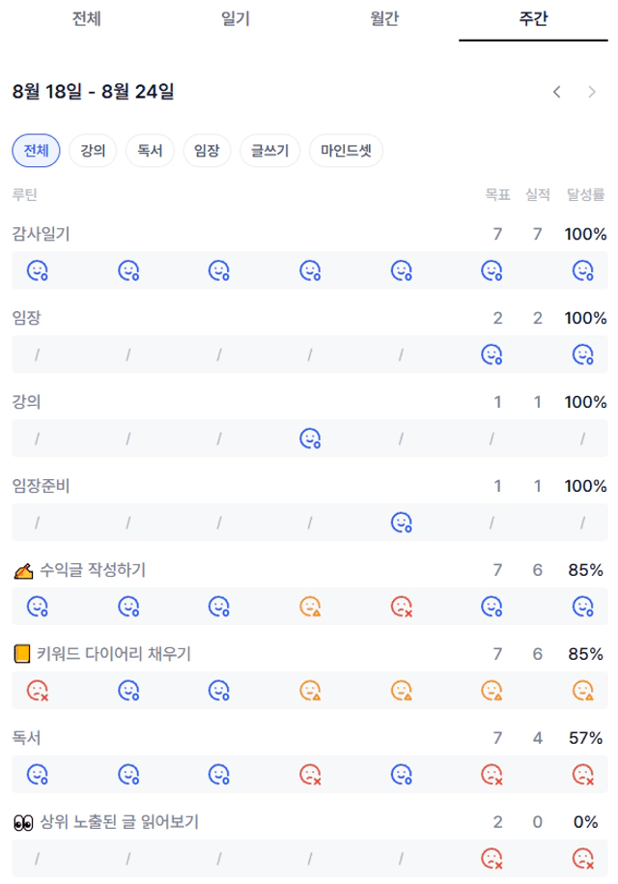Open the 감사일기 routine title

click(x=42, y=234)
